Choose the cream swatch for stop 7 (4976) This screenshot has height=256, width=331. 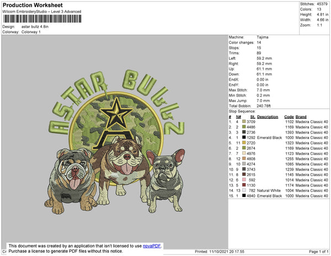[x=244, y=153]
